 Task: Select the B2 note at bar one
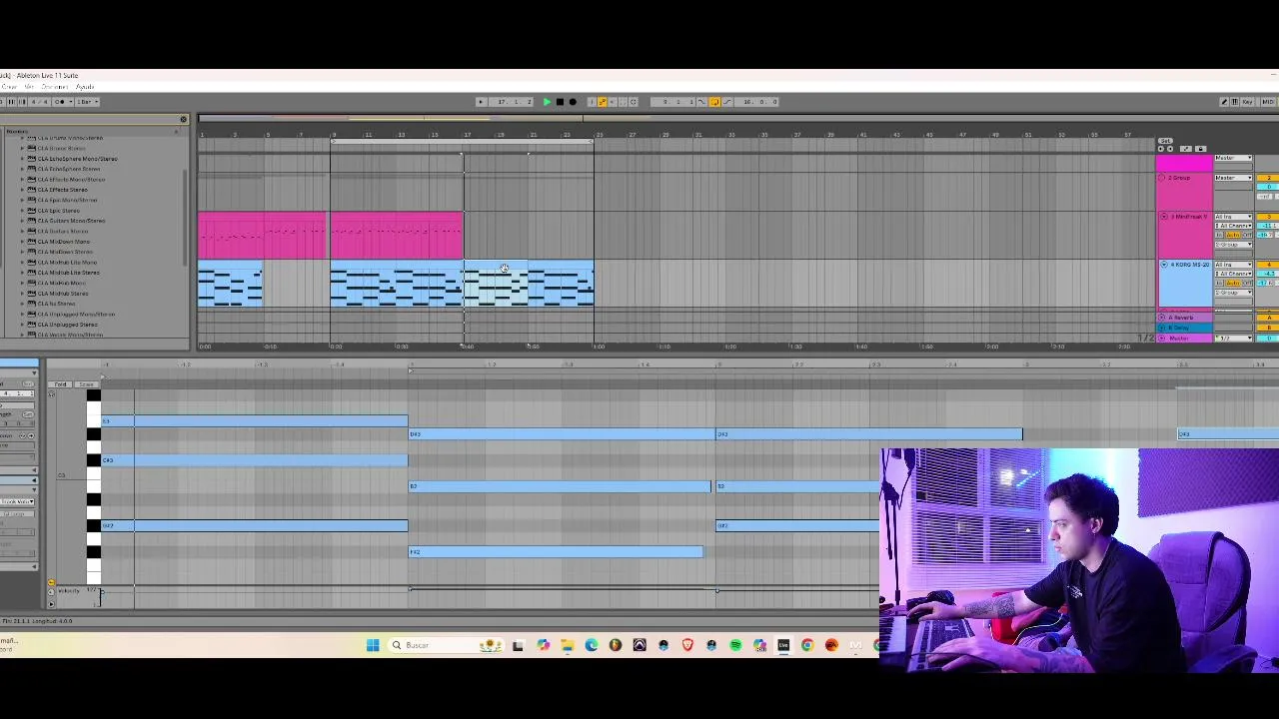pos(561,486)
